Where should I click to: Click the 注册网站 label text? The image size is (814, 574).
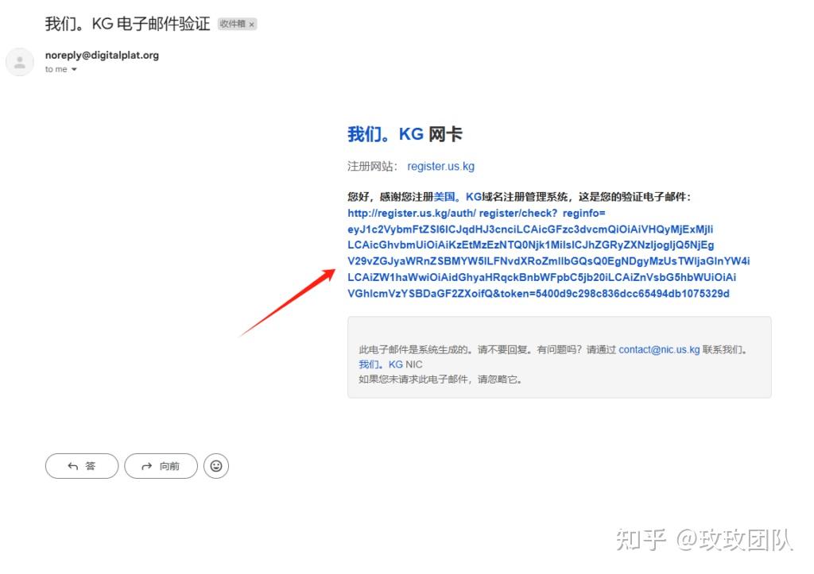pyautogui.click(x=372, y=167)
